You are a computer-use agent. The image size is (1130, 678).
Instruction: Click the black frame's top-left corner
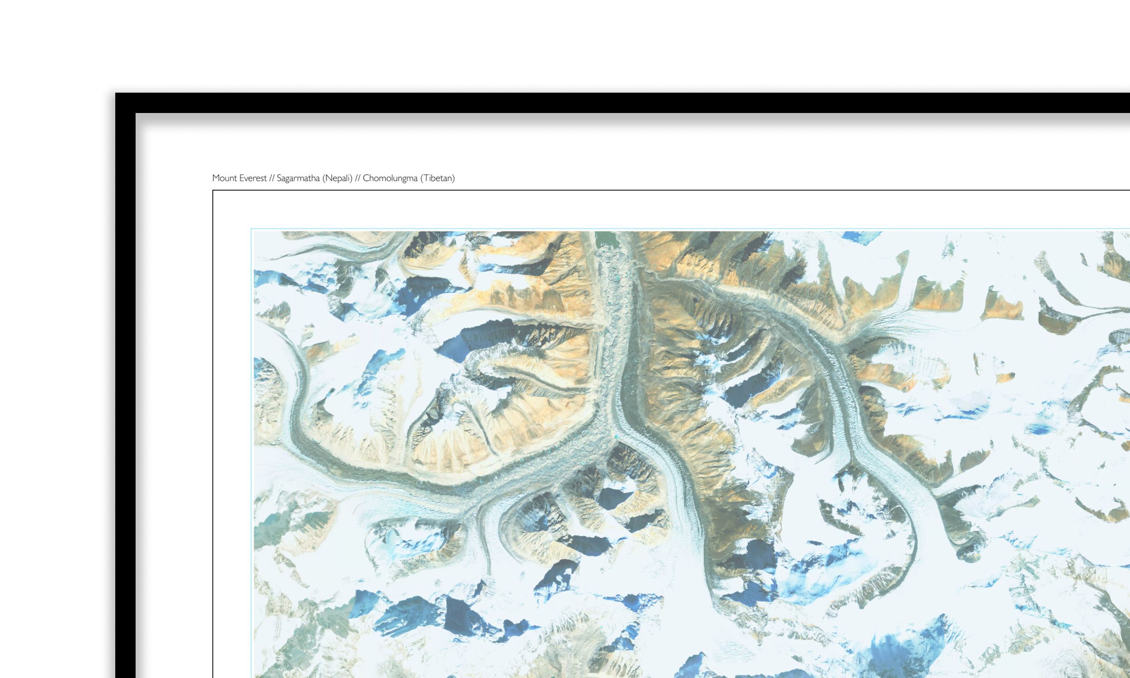pos(126,103)
